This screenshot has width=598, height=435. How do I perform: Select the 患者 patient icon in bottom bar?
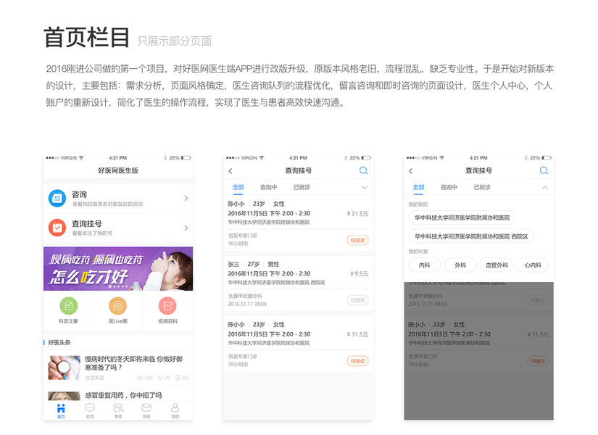coord(118,408)
